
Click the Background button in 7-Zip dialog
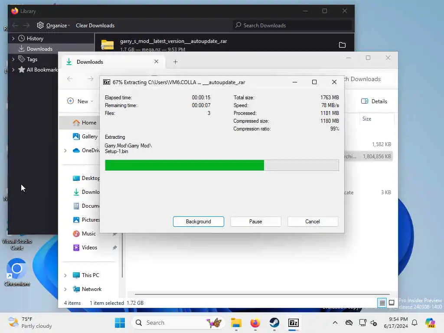point(198,222)
